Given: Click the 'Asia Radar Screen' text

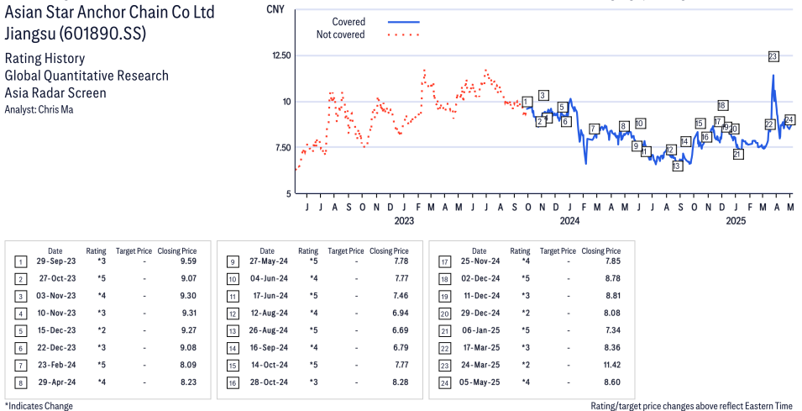Looking at the screenshot, I should [55, 92].
